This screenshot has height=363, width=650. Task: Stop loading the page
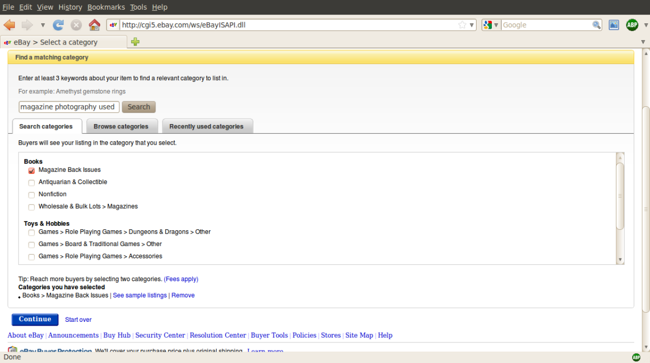click(x=75, y=24)
